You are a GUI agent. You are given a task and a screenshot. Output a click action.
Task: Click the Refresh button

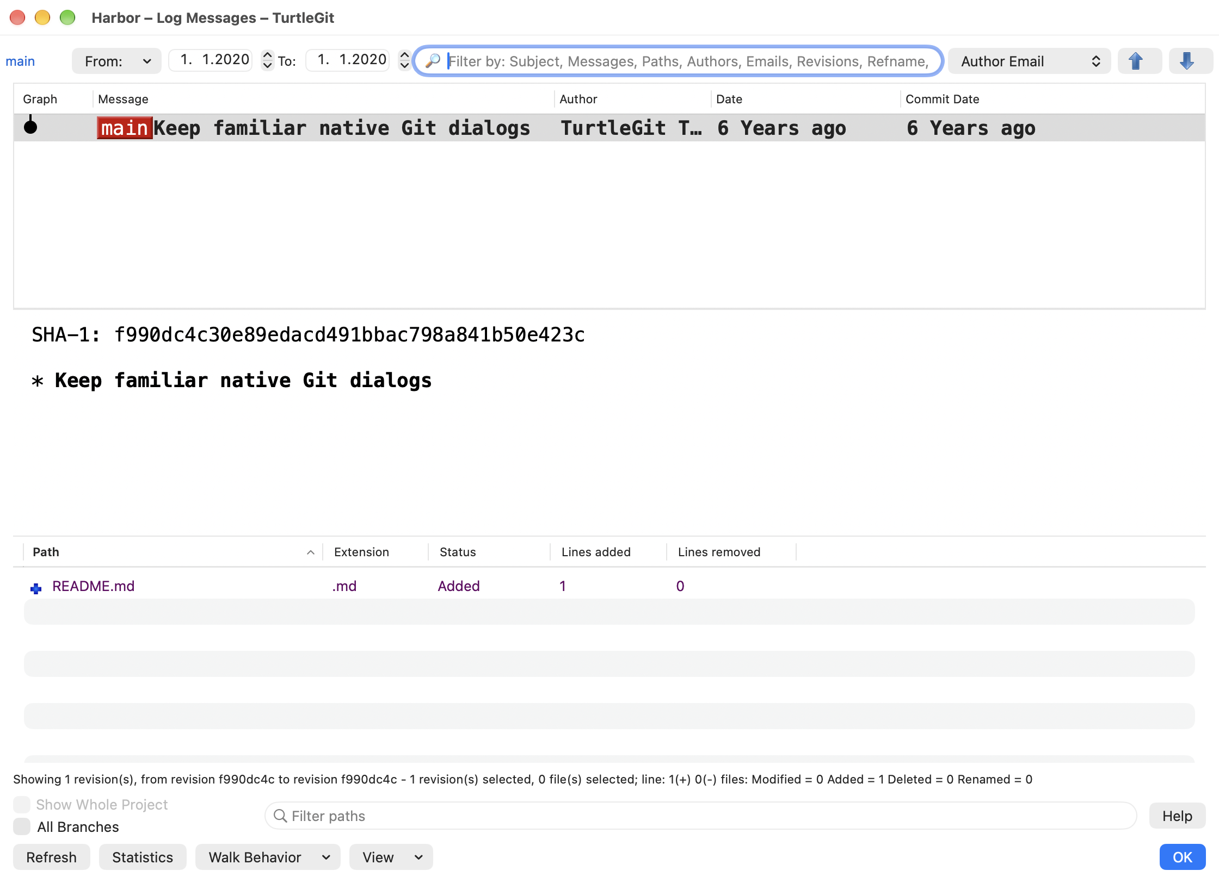tap(51, 857)
